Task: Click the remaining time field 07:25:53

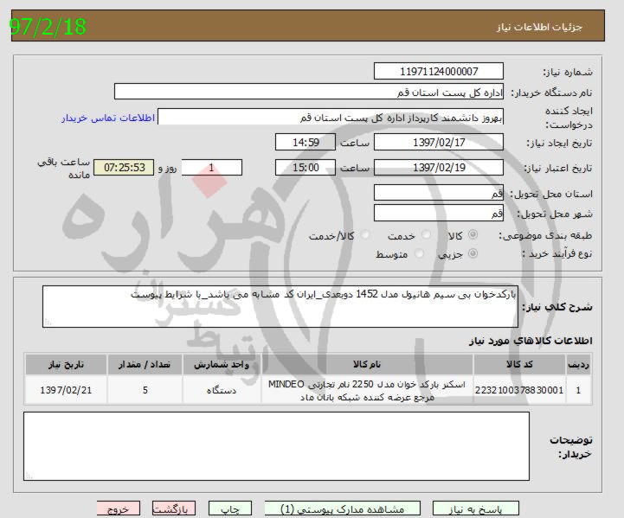Action: click(124, 168)
